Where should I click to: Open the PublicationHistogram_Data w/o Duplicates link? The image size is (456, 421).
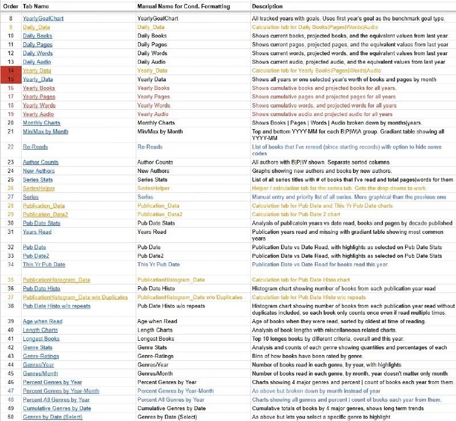pos(75,298)
